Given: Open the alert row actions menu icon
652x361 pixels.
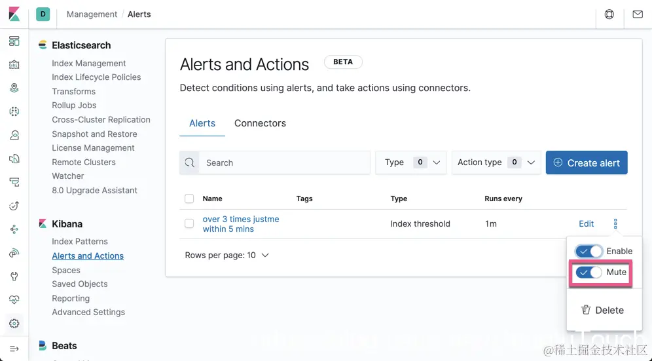Looking at the screenshot, I should [615, 223].
